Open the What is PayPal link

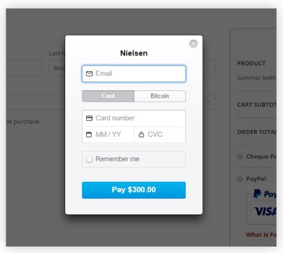point(261,235)
